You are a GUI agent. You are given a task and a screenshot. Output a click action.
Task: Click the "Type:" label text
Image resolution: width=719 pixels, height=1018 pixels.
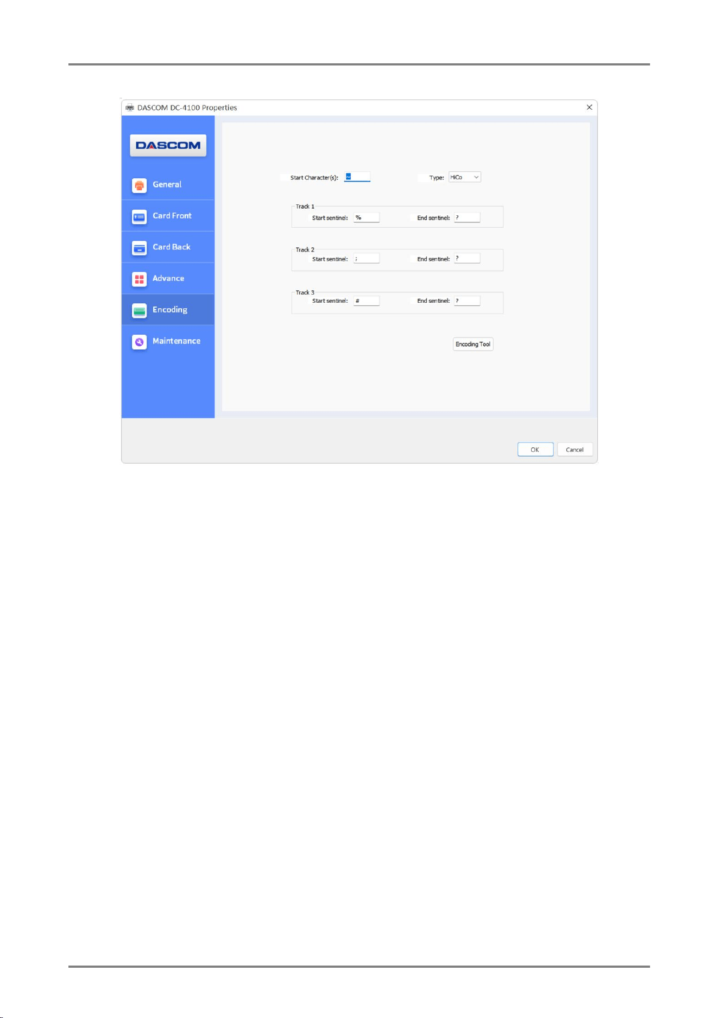(x=437, y=178)
